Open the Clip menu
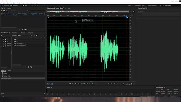 [x=14, y=3]
